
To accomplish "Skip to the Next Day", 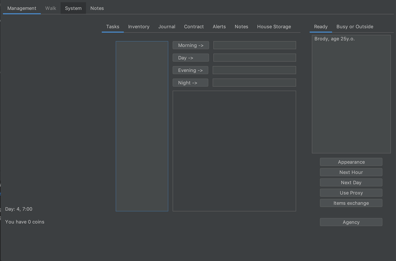I will [351, 182].
